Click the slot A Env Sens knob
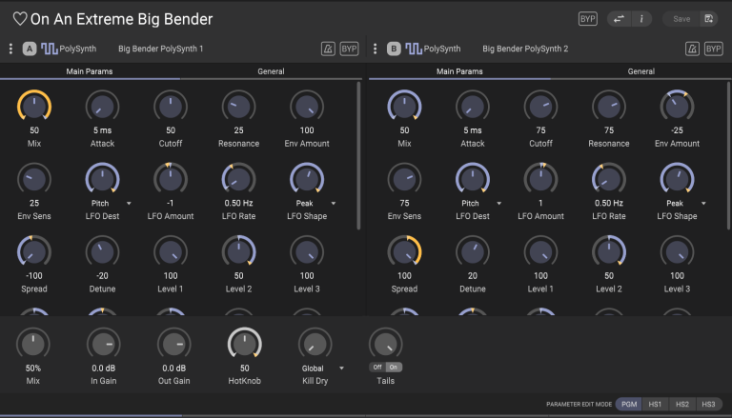This screenshot has width=732, height=418. (34, 179)
